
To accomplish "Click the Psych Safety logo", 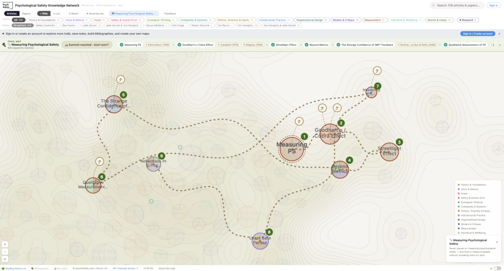I will coord(8,5).
